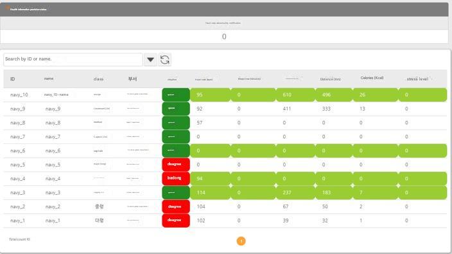Click heart rate value 114 for navy_3

point(201,192)
